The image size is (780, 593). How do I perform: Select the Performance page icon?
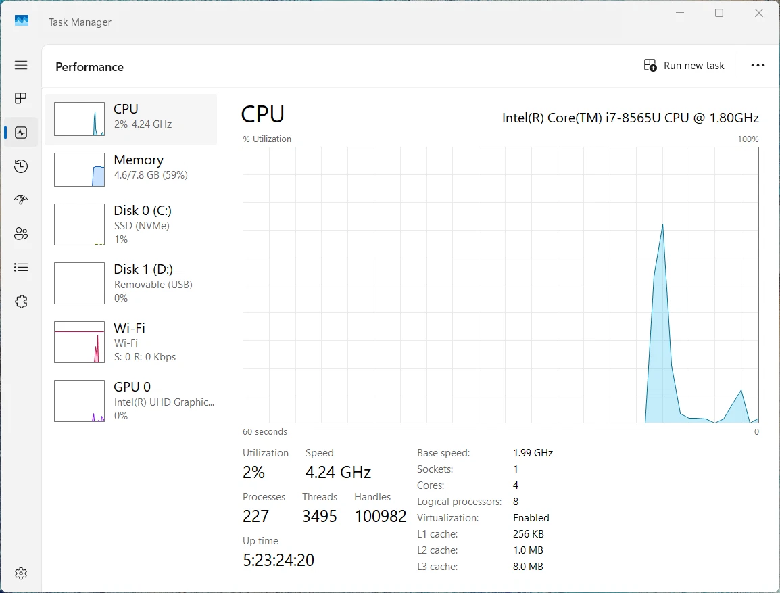click(21, 133)
